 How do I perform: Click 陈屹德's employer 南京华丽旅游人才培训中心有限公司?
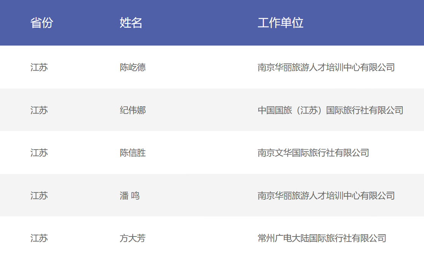pos(326,67)
